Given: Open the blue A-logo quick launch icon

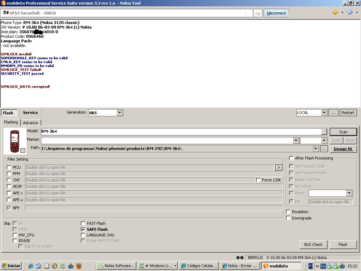Looking at the screenshot, I should pyautogui.click(x=71, y=266).
